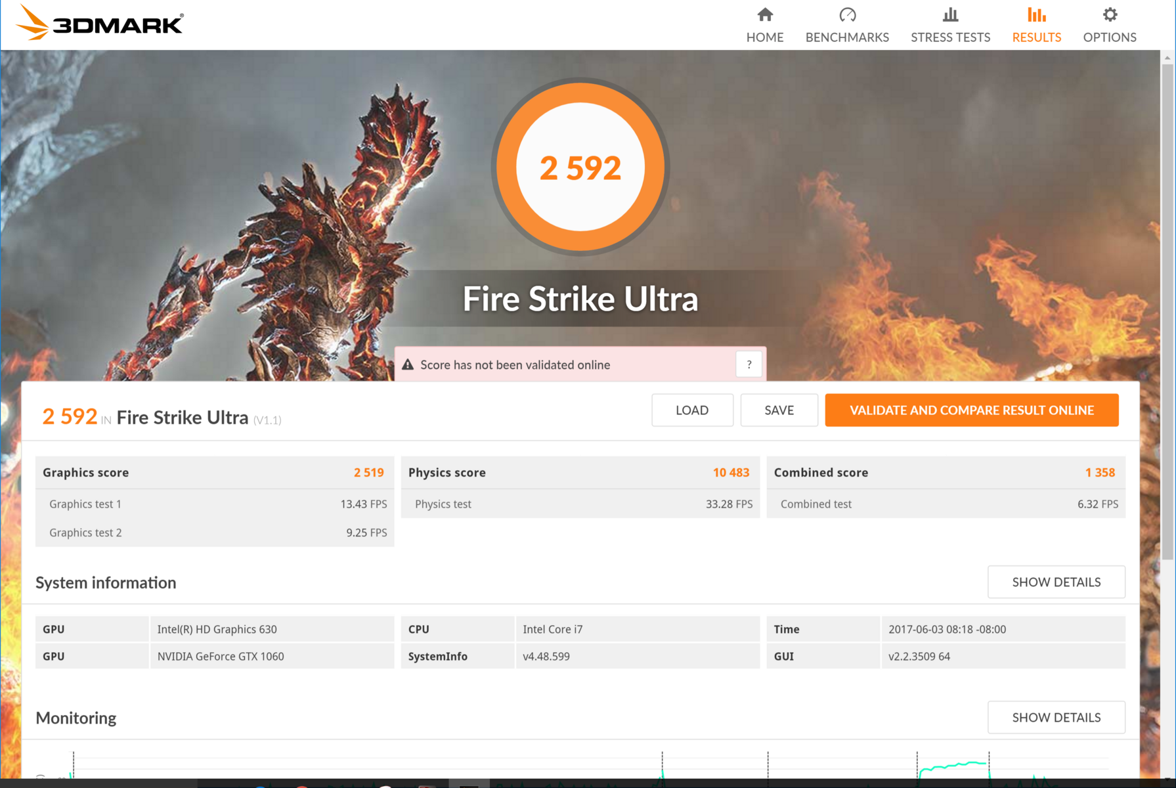Click the Physics test row

pos(580,504)
